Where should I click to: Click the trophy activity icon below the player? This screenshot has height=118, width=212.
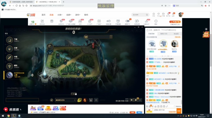click(48, 108)
